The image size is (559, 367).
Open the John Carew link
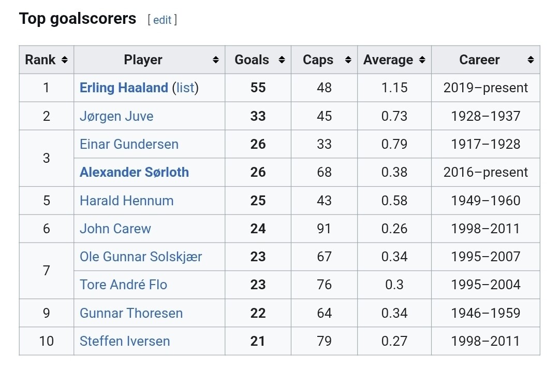coord(115,229)
